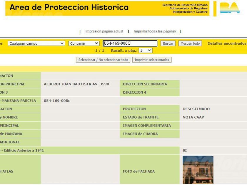Click the Buscar button
Viewport: 247px width, 185px height.
click(x=168, y=43)
